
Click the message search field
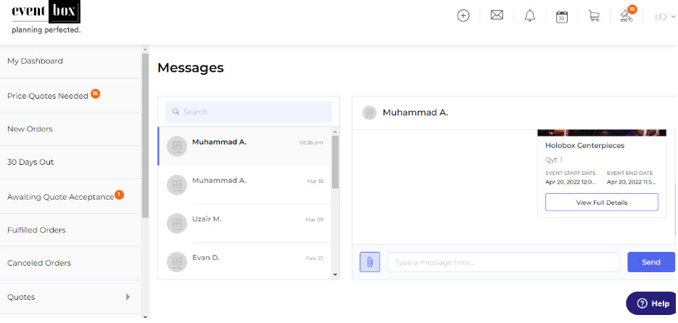pyautogui.click(x=249, y=112)
